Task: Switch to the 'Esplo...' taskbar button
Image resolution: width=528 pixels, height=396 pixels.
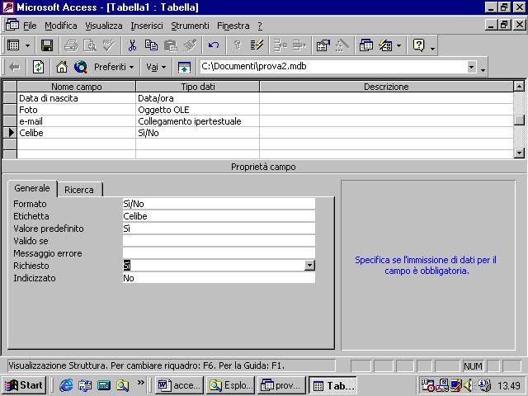Action: point(231,385)
